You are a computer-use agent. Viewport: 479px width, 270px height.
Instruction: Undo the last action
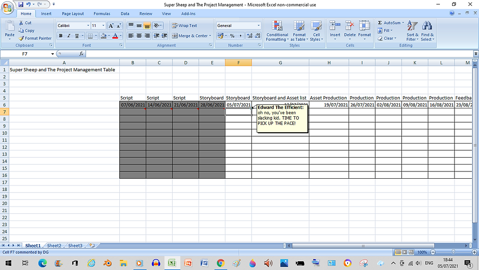click(x=28, y=4)
